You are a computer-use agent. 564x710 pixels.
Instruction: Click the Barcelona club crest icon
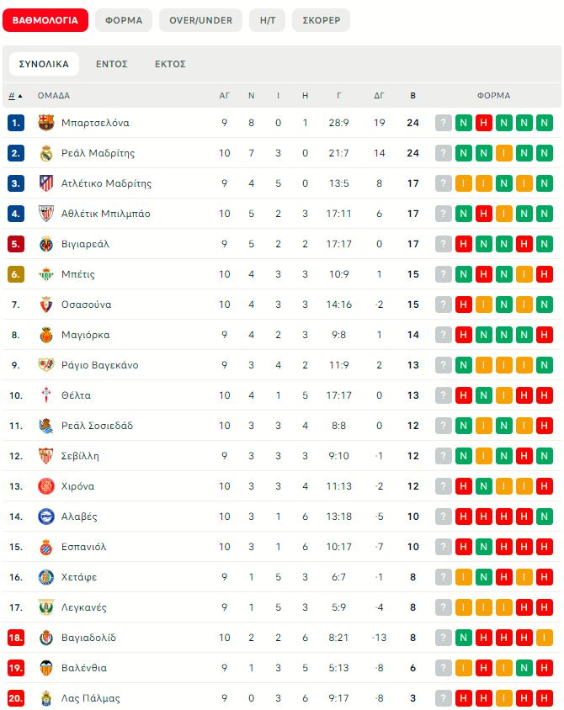click(x=46, y=123)
